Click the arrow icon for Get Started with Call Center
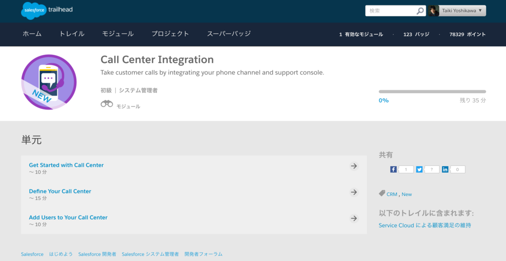Screen dimensions: 506x261 pos(354,166)
